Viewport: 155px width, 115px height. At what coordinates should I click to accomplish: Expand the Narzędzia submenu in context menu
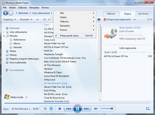pyautogui.click(x=75, y=26)
